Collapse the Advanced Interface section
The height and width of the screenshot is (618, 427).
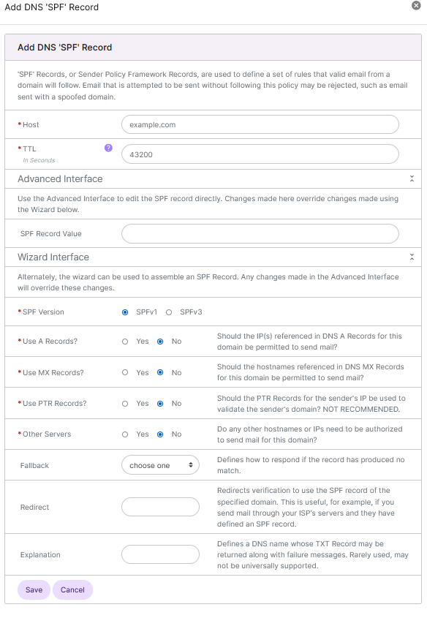412,177
